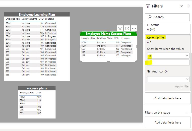
Task: Click the filter value field containing 1
Action: (x=168, y=63)
